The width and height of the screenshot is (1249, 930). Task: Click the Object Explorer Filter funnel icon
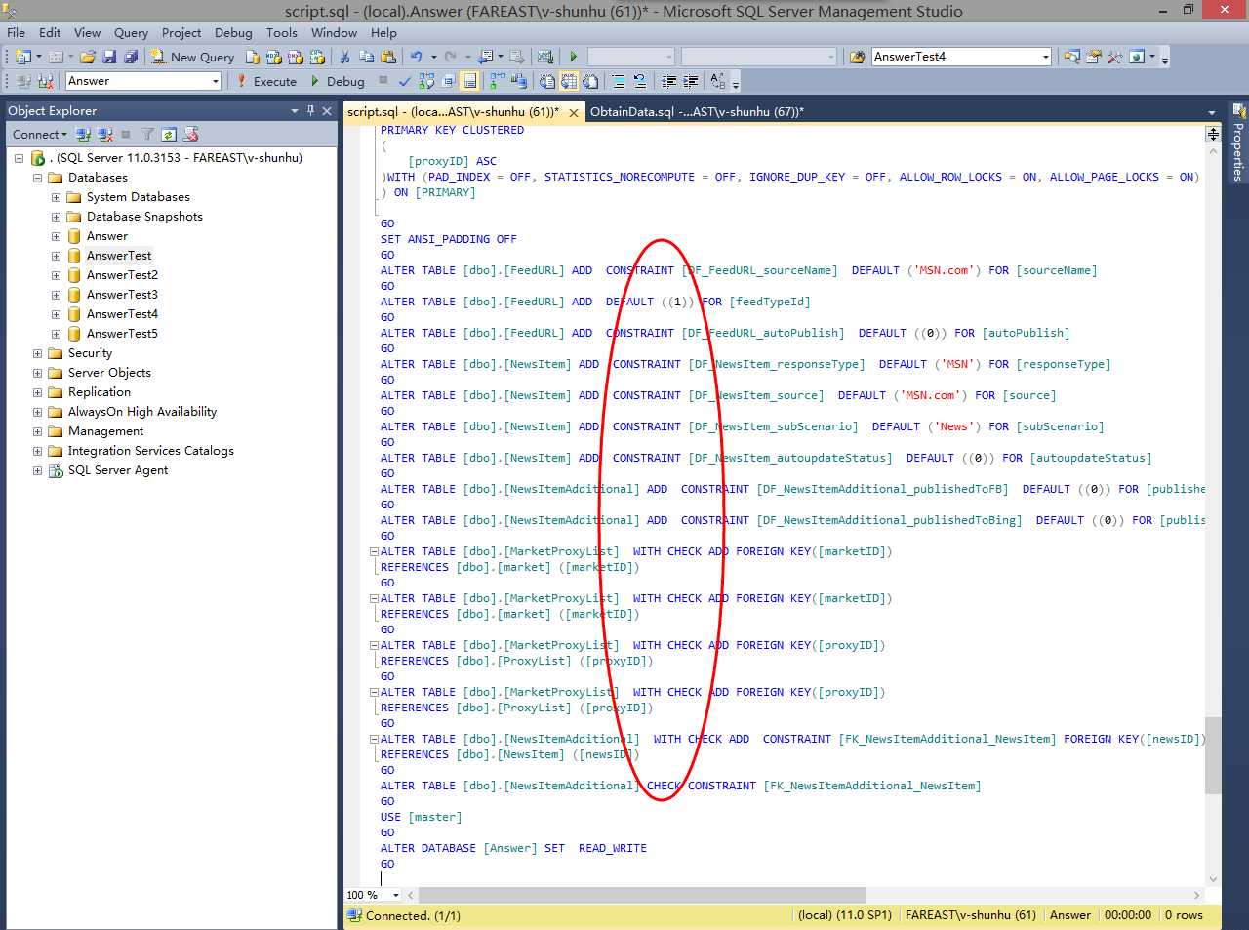(147, 135)
